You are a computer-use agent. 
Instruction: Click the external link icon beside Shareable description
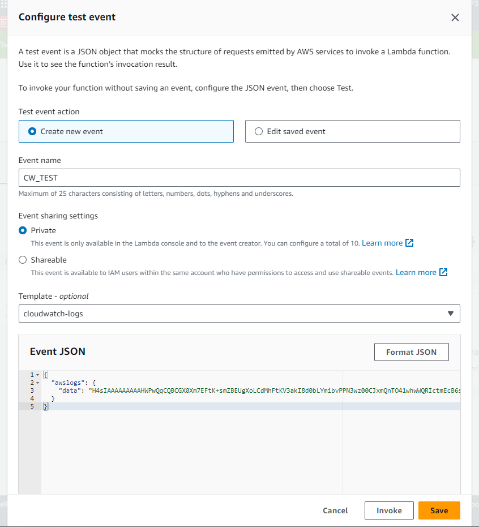pyautogui.click(x=443, y=272)
